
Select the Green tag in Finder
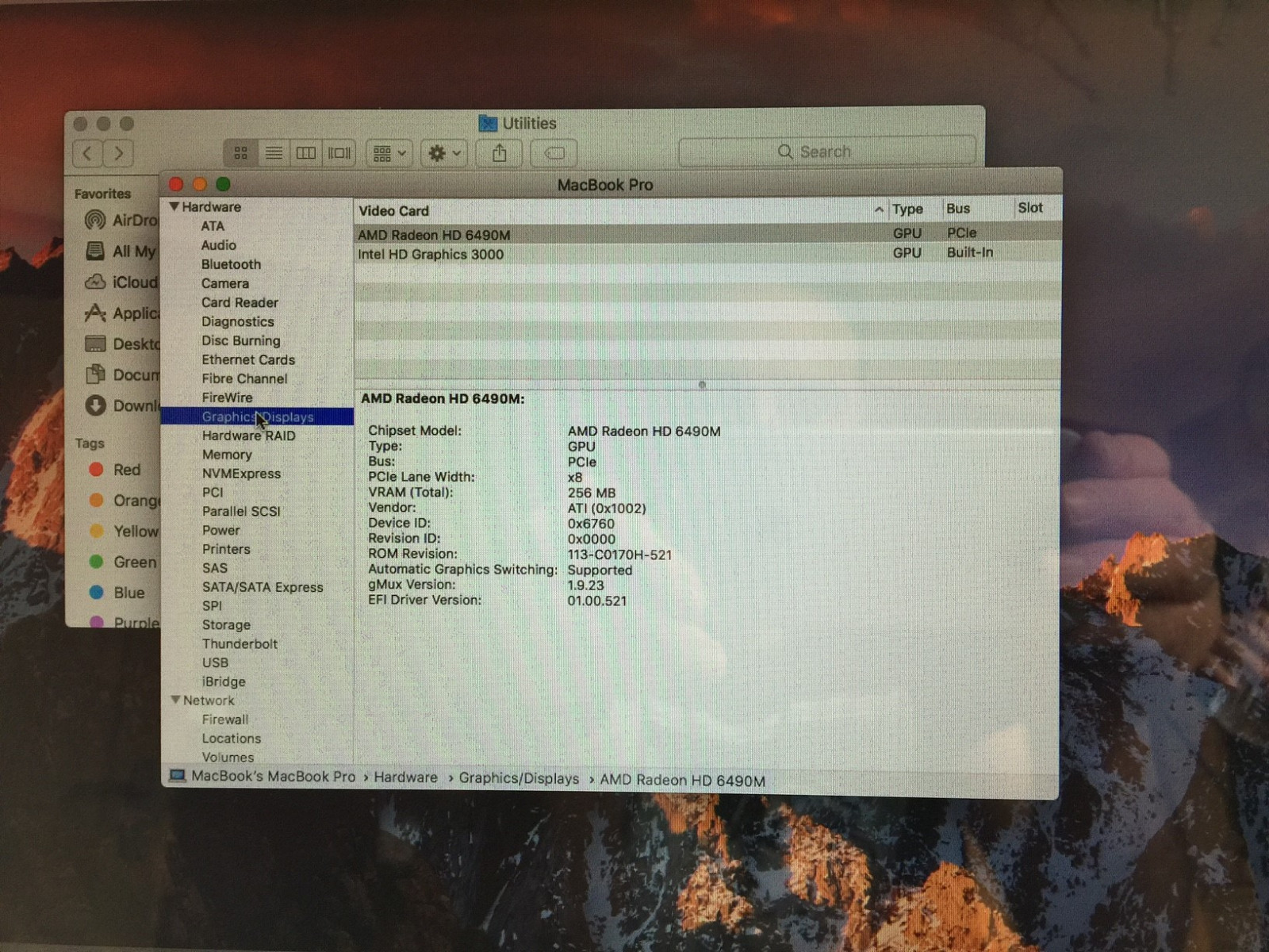[x=123, y=562]
